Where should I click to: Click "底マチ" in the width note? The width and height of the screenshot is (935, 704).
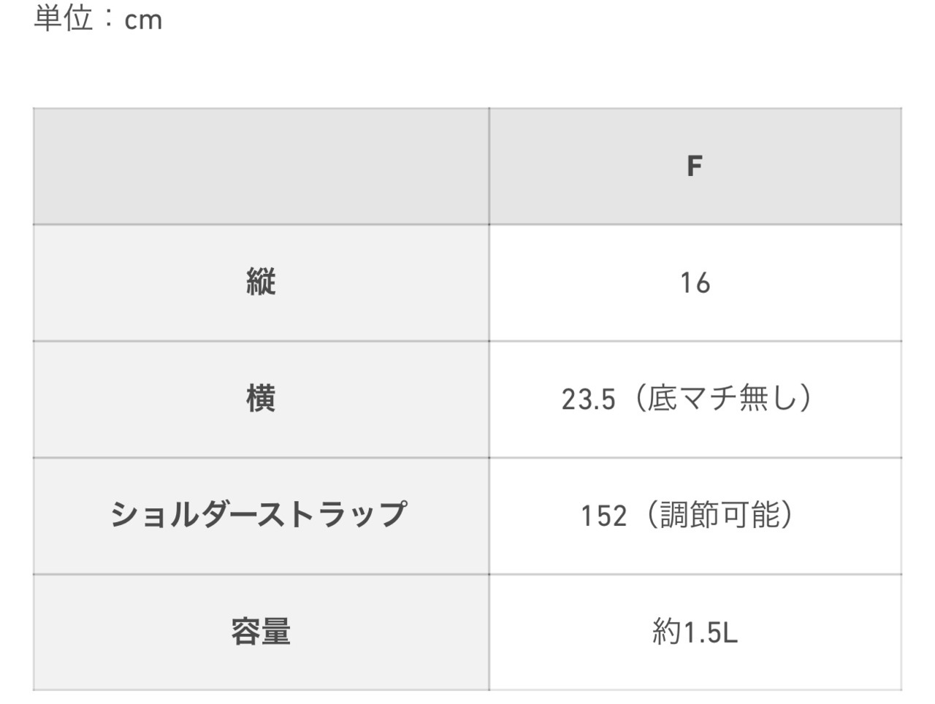(692, 399)
